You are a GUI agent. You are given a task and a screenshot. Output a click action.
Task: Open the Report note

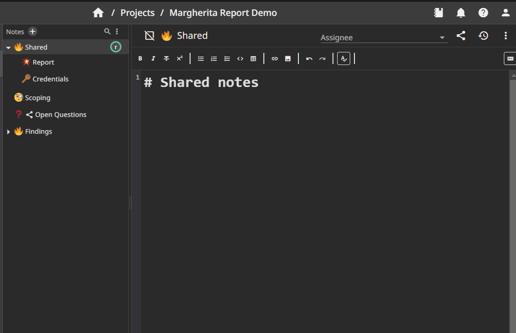coord(43,62)
